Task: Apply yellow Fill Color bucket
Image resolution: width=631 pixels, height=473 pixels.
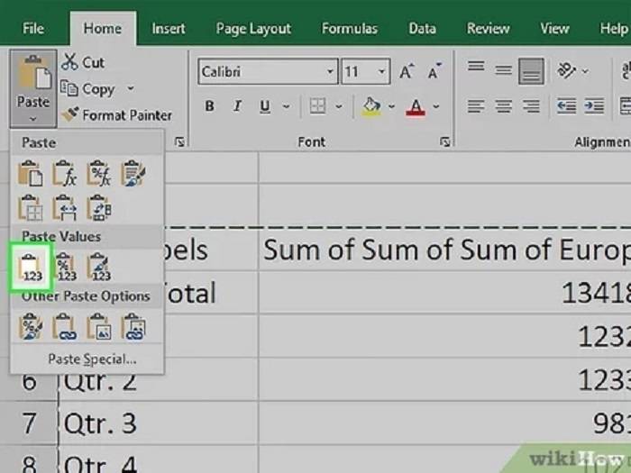Action: (371, 106)
